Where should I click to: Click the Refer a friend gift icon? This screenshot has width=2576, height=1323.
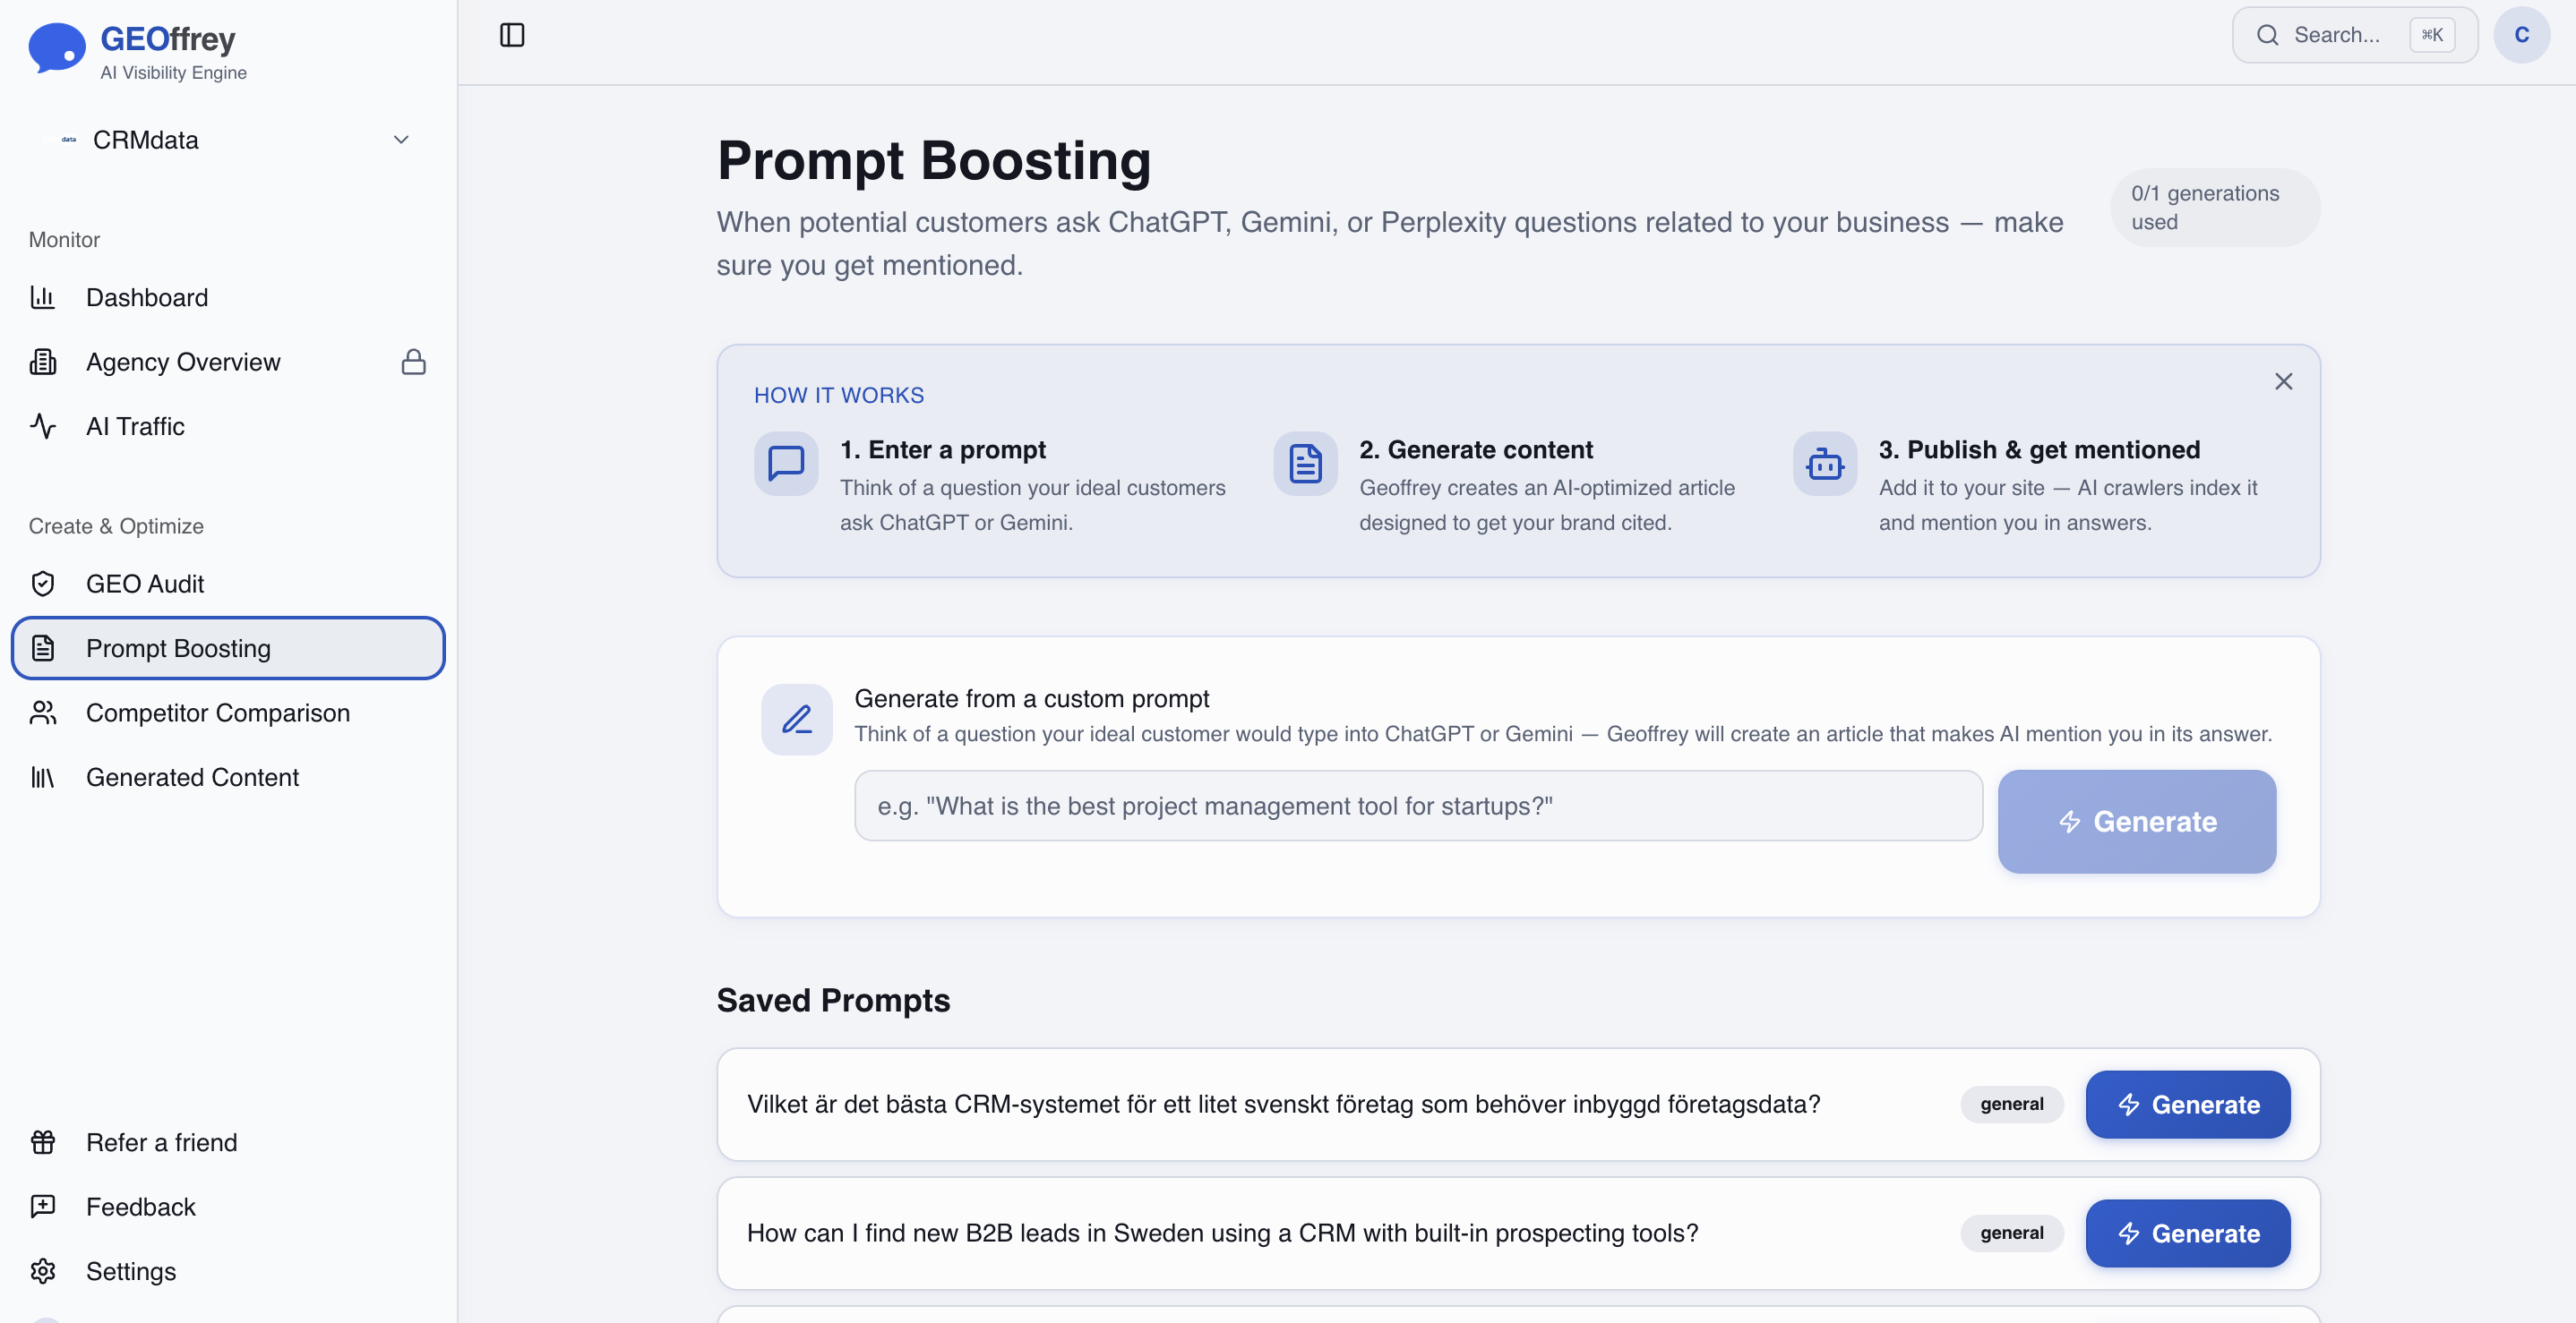pyautogui.click(x=43, y=1142)
